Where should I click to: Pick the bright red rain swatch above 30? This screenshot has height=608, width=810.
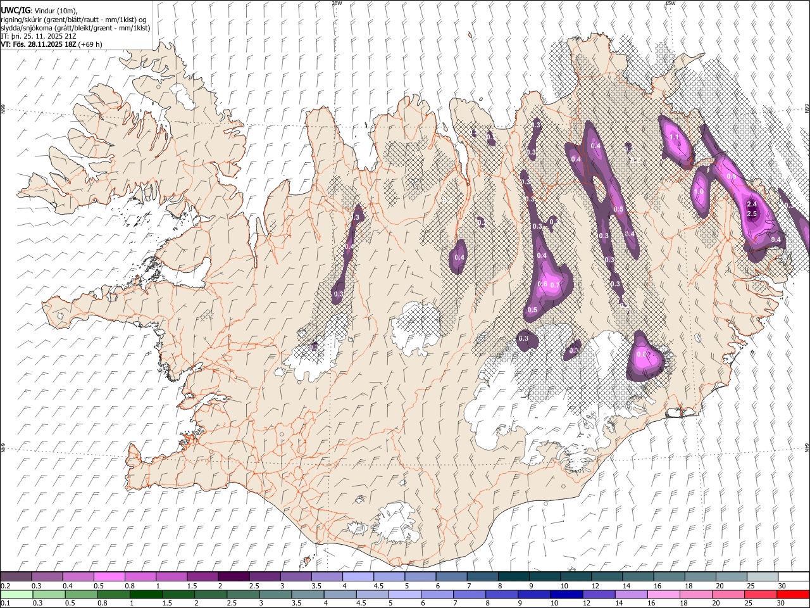[x=794, y=594]
